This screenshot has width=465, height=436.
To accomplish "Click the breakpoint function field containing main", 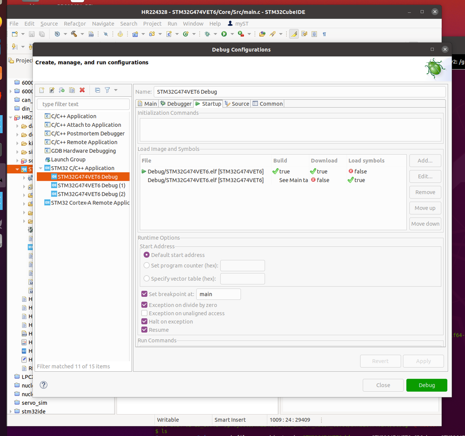I will 219,294.
